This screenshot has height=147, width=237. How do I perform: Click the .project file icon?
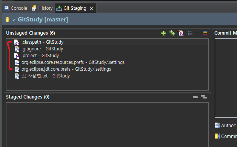click(x=17, y=56)
